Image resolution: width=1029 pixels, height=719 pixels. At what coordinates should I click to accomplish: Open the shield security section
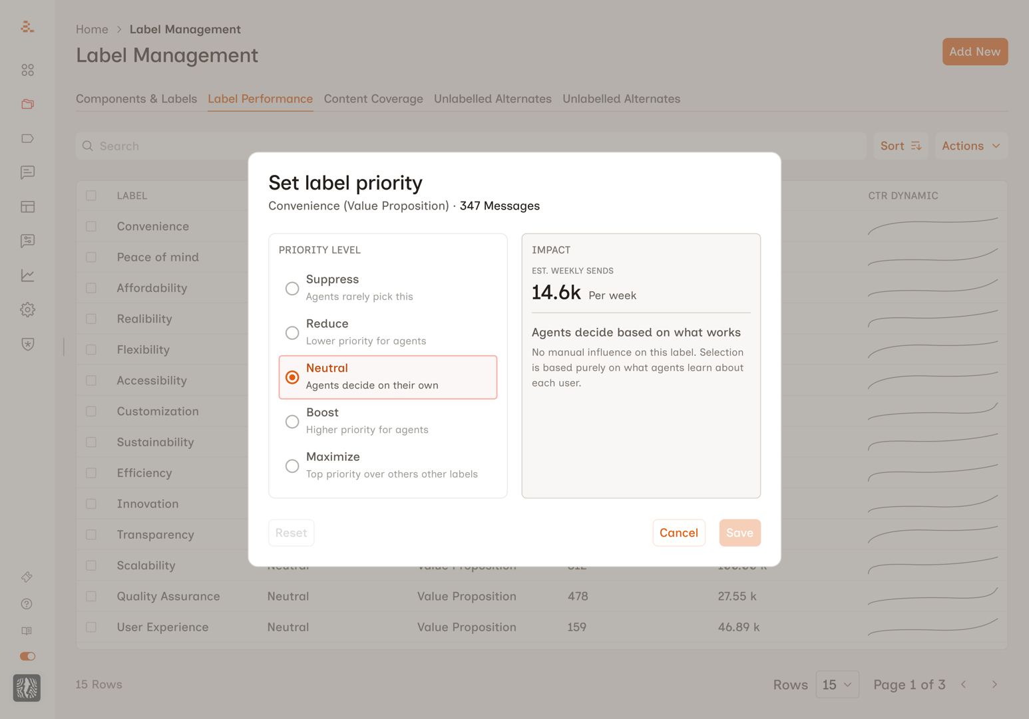coord(27,344)
